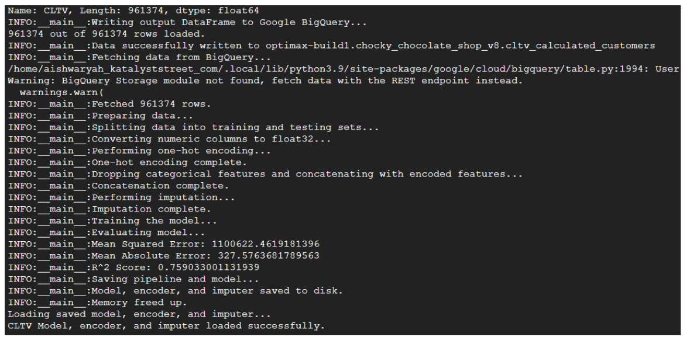The height and width of the screenshot is (337, 683).
Task: Click the 'Performing imputation...' log line
Action: (122, 197)
